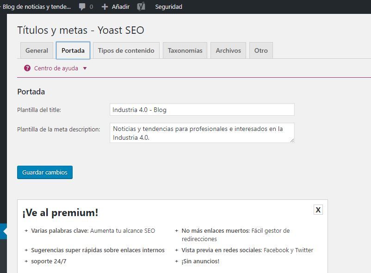Dismiss the premium banner with the X
371x273 pixels.
tap(318, 210)
